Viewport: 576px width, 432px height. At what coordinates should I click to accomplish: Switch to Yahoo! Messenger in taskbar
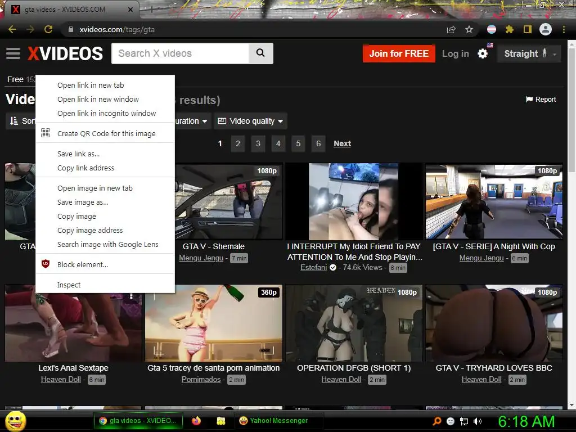click(x=278, y=421)
